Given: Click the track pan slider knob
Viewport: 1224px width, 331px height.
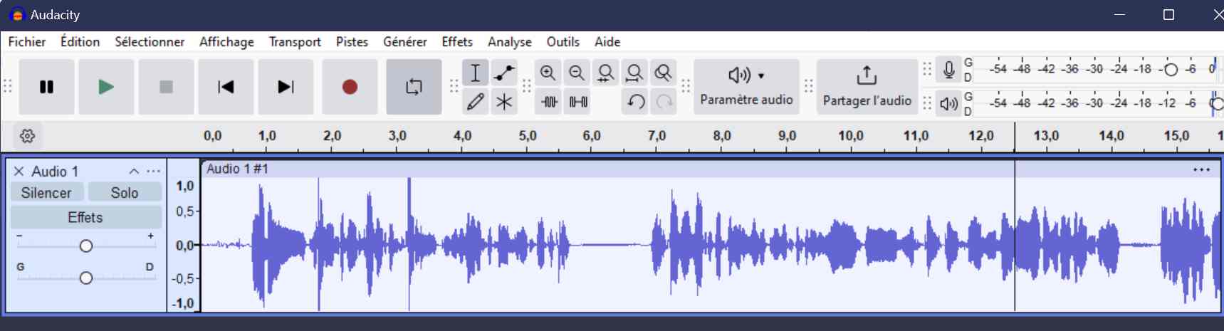Looking at the screenshot, I should [86, 278].
